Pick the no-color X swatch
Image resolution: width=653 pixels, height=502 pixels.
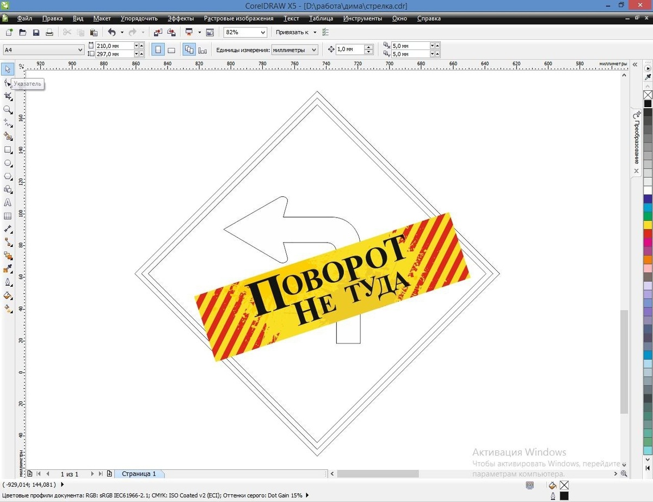click(x=648, y=95)
